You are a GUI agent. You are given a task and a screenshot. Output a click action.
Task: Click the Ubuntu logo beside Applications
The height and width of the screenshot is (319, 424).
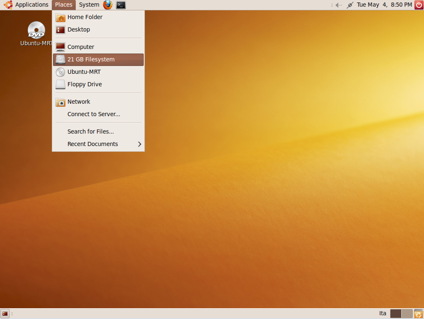pyautogui.click(x=8, y=5)
